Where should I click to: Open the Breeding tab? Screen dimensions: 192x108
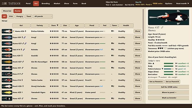[x=46, y=4]
